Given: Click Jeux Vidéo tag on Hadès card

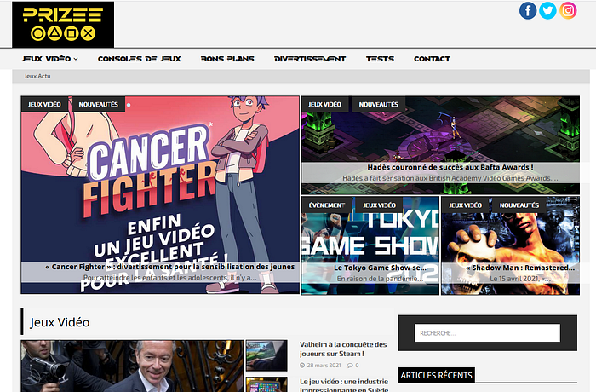Looking at the screenshot, I should [x=324, y=104].
